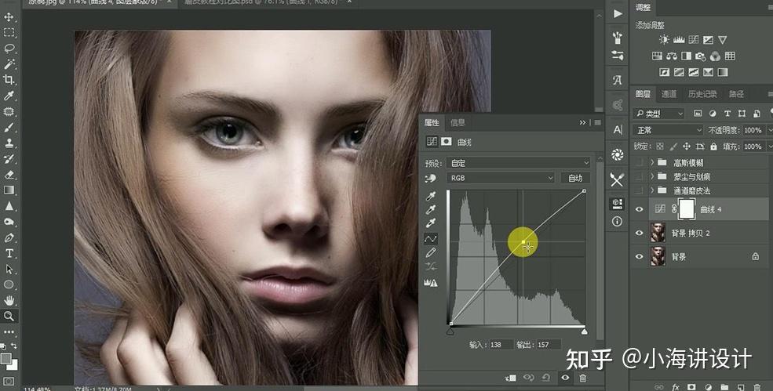Switch to the 信息 info tab

[458, 122]
